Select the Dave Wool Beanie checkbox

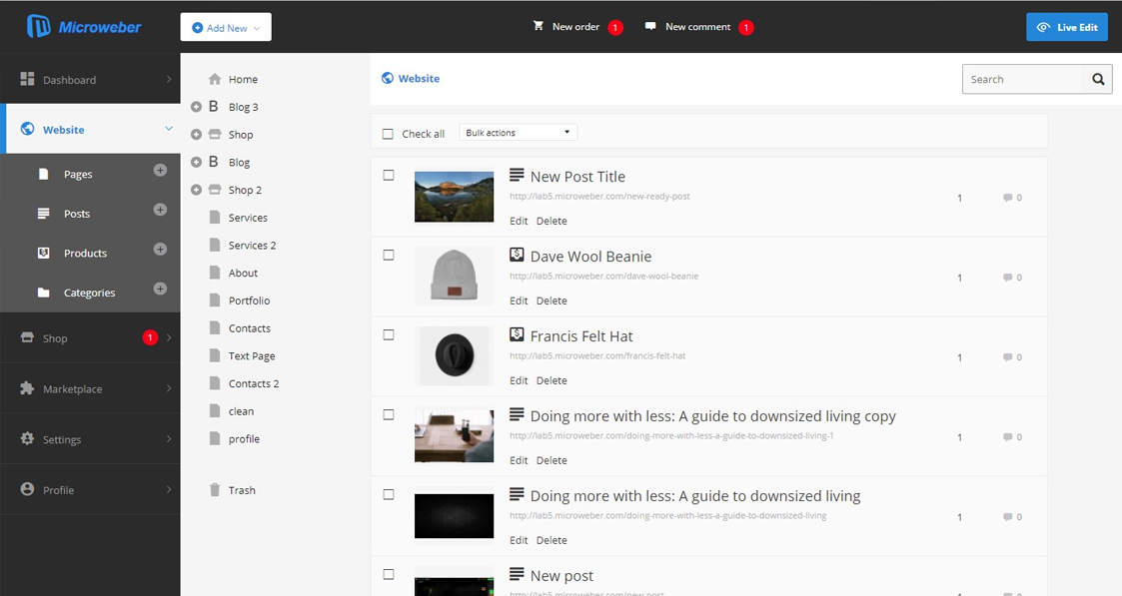point(389,256)
